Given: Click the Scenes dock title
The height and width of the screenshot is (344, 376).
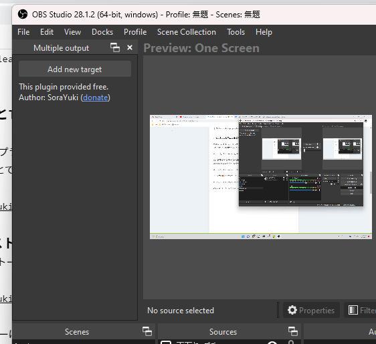Looking at the screenshot, I should point(77,332).
